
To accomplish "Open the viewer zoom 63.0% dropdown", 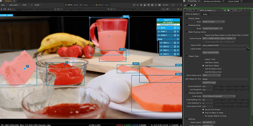I will [x=166, y=5].
